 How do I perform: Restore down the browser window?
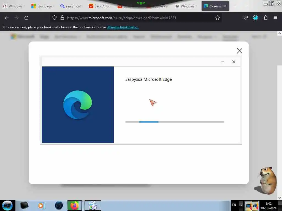pyautogui.click(x=272, y=3)
